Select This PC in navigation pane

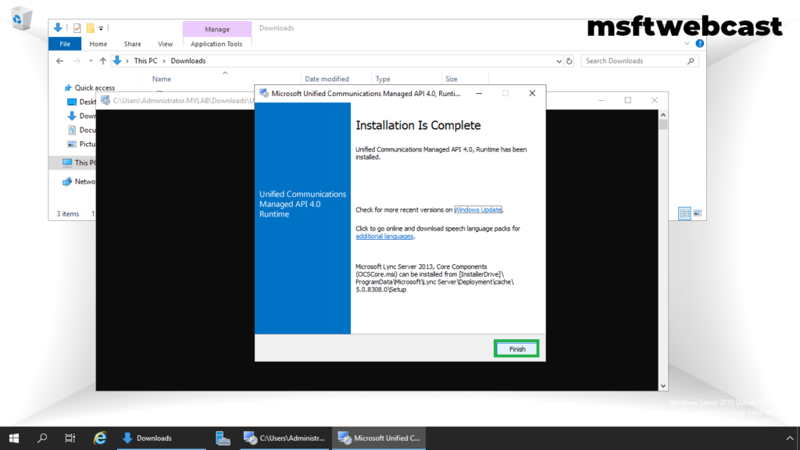[79, 162]
